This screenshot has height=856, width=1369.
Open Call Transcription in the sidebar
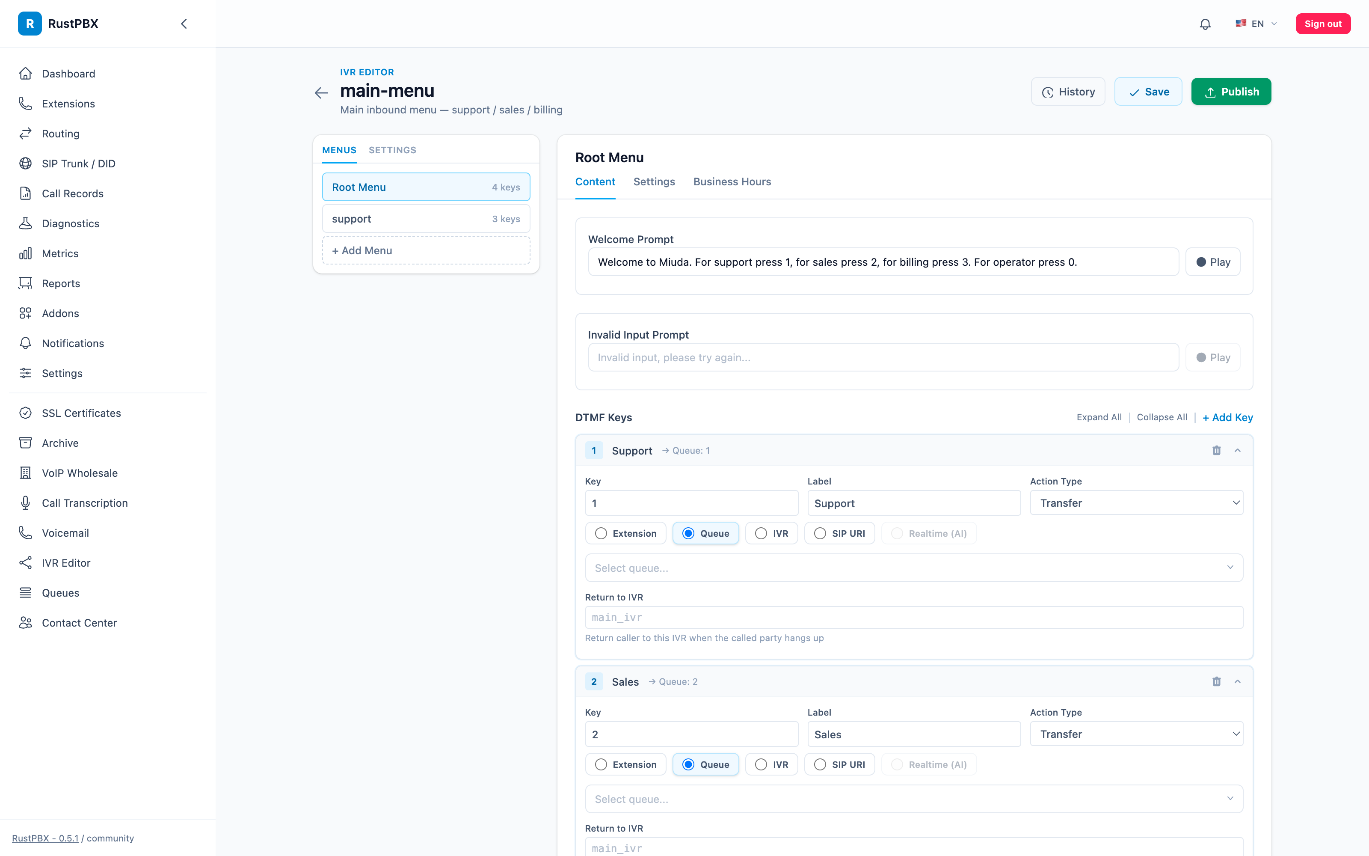(108, 503)
